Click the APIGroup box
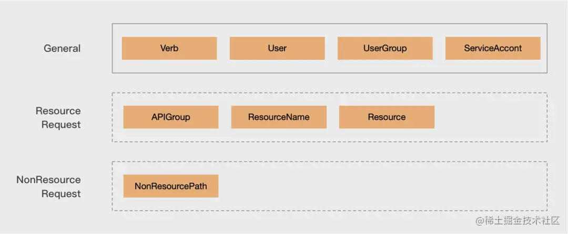This screenshot has height=234, width=568. [x=170, y=117]
